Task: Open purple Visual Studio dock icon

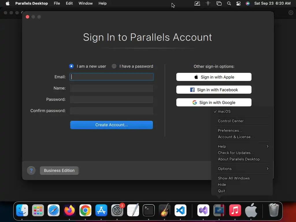Action: coord(203,210)
